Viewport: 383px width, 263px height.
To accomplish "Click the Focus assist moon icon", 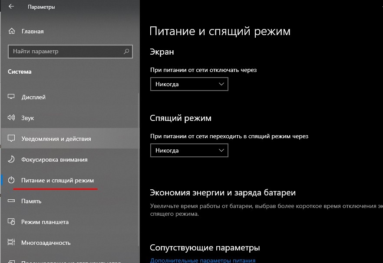I will pos(12,159).
